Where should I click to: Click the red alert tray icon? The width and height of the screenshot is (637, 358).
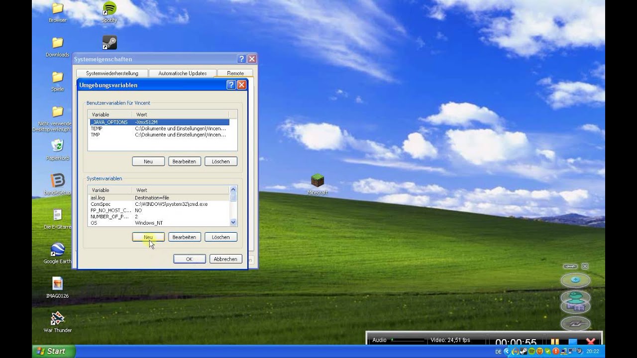(556, 352)
